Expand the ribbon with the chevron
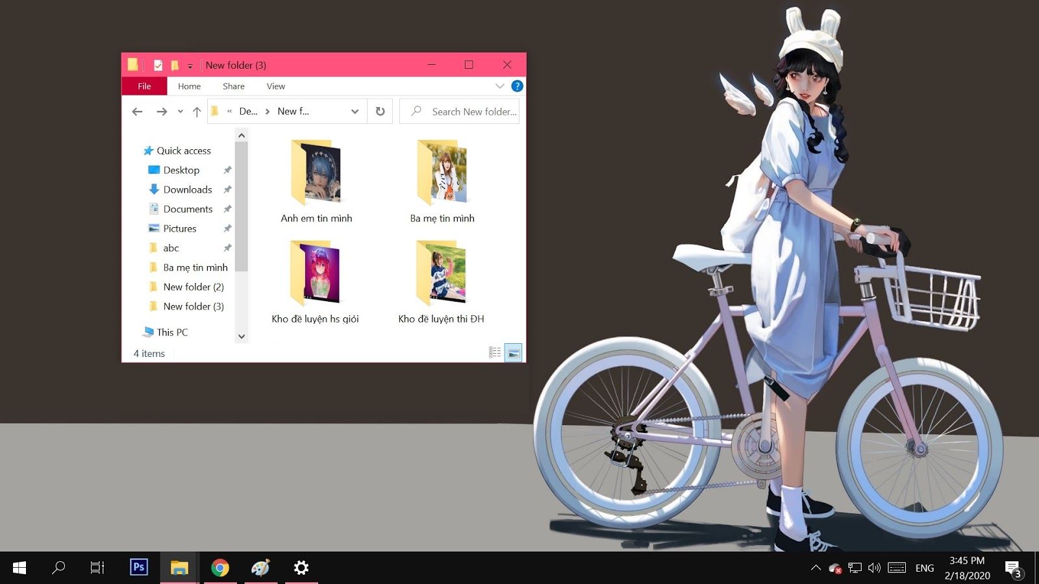Screen dimensions: 1039x584 click(499, 86)
